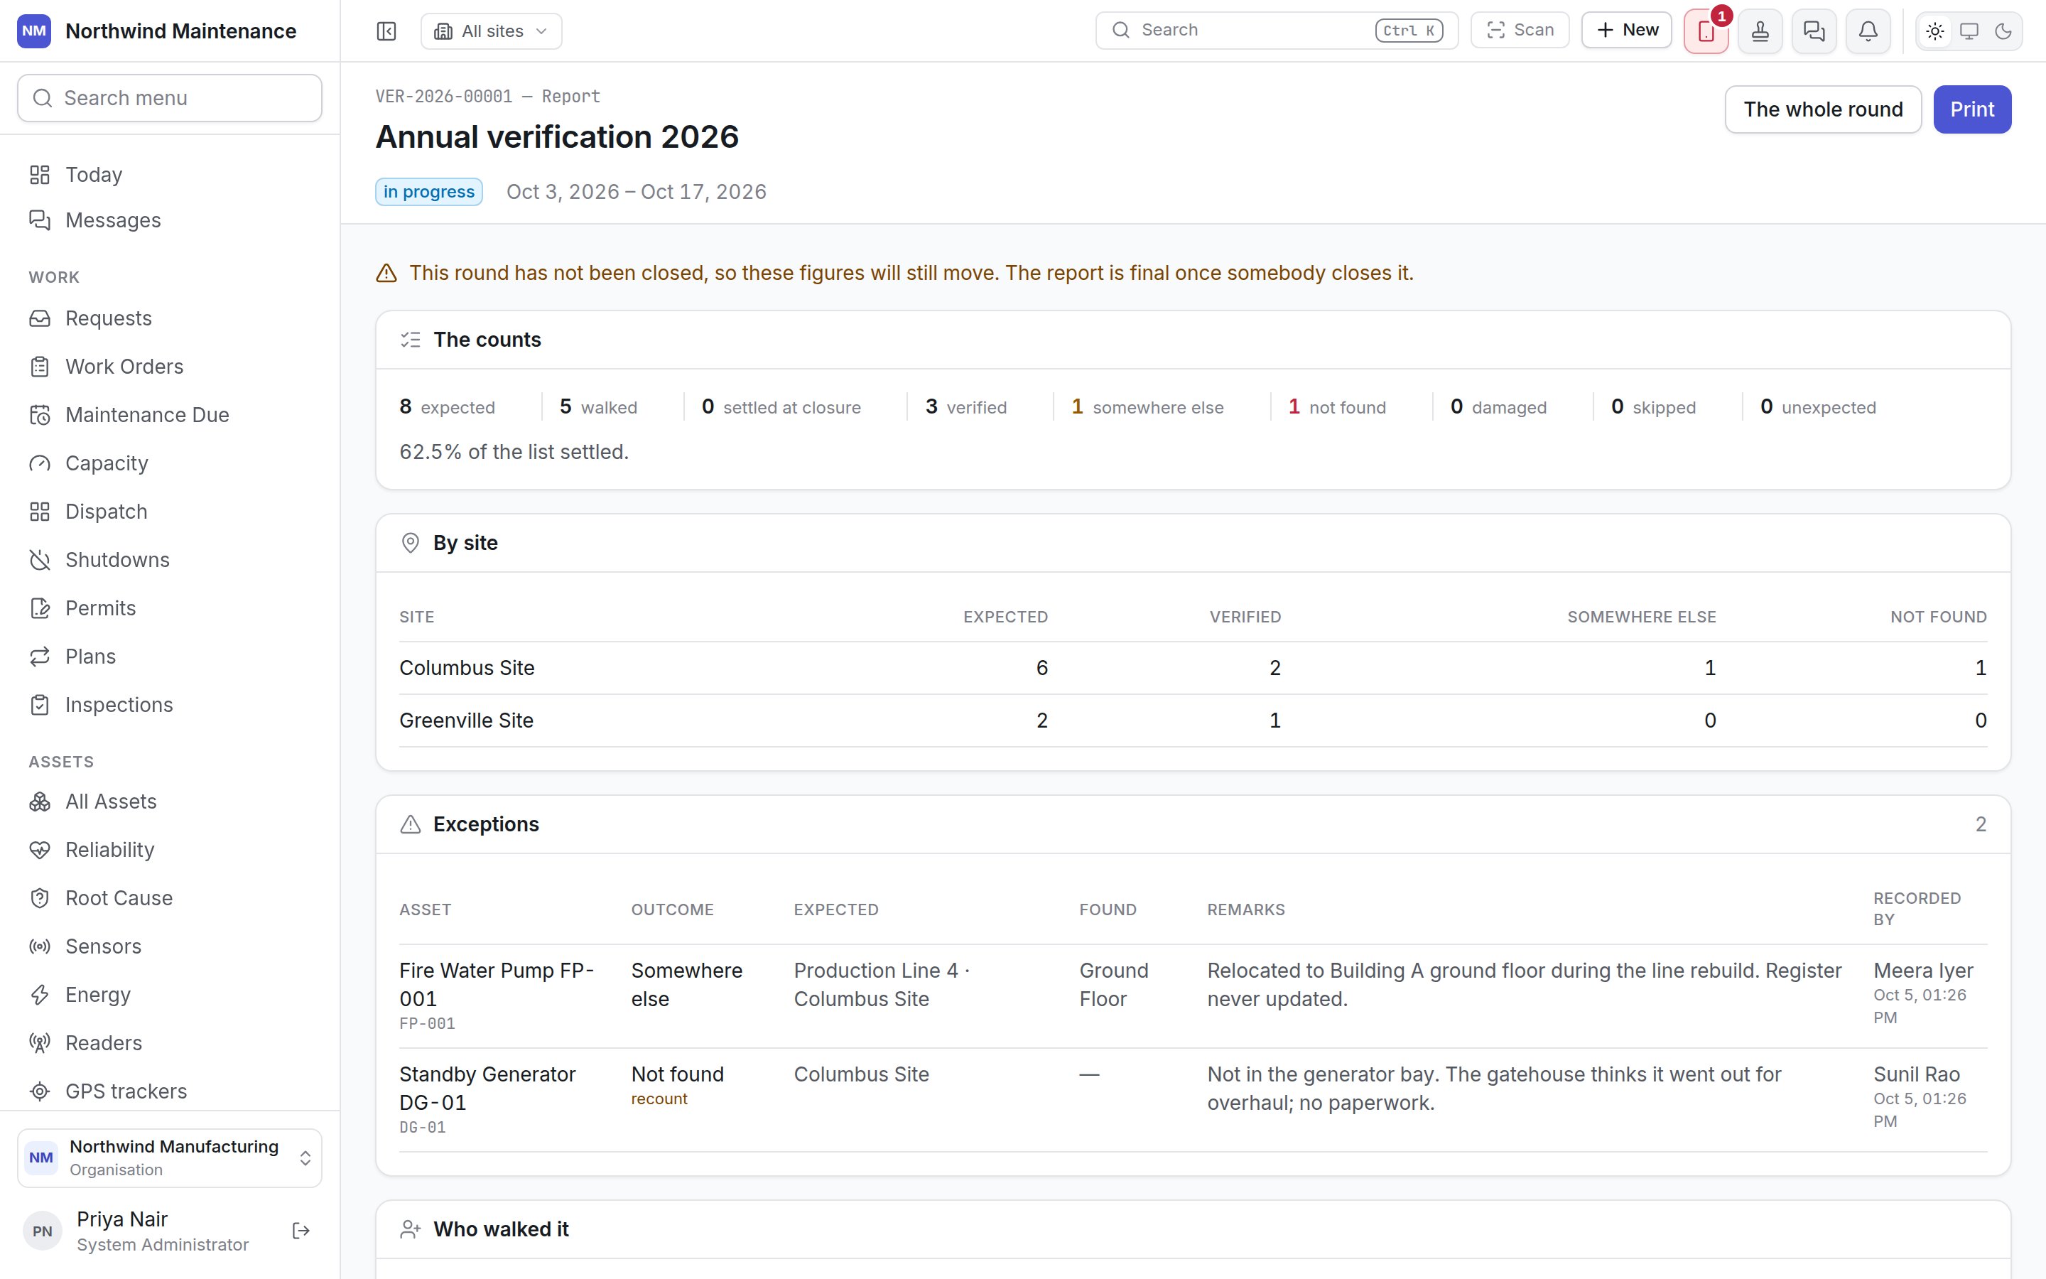The width and height of the screenshot is (2046, 1279).
Task: Open Capacity page
Action: [170, 463]
